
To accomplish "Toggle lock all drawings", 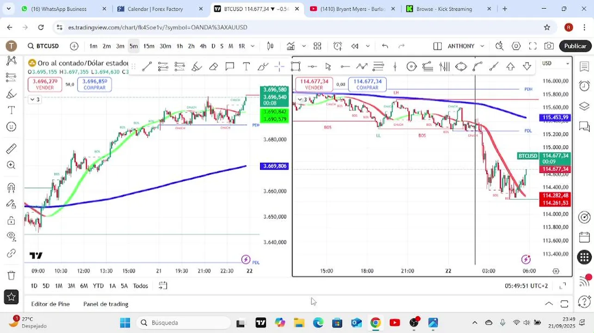I will 12,220.
